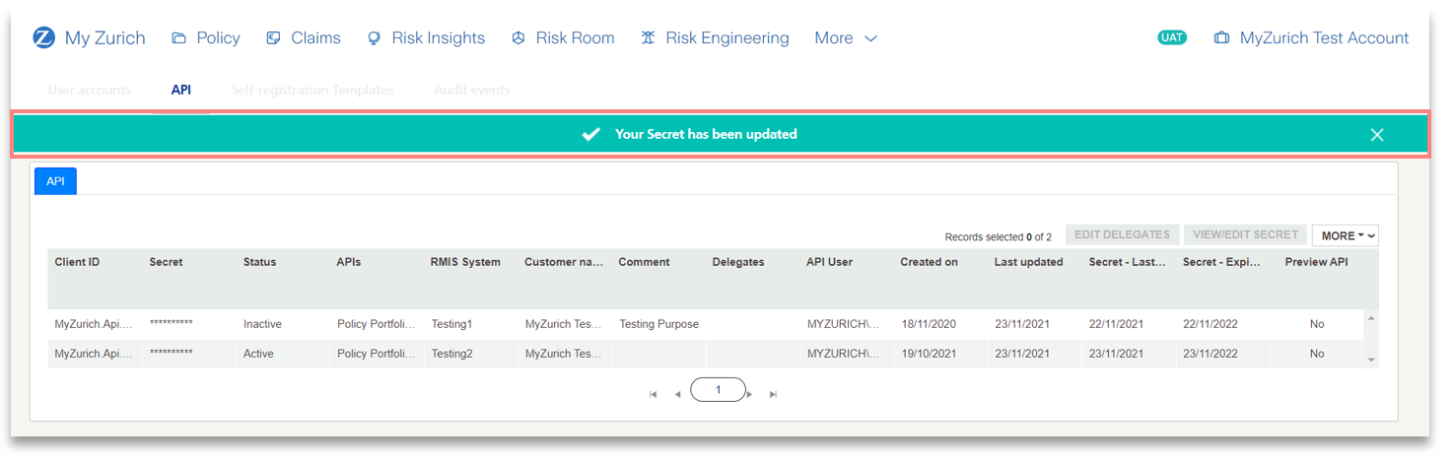Image resolution: width=1453 pixels, height=465 pixels.
Task: Click the View/Edit Secret button
Action: (x=1245, y=234)
